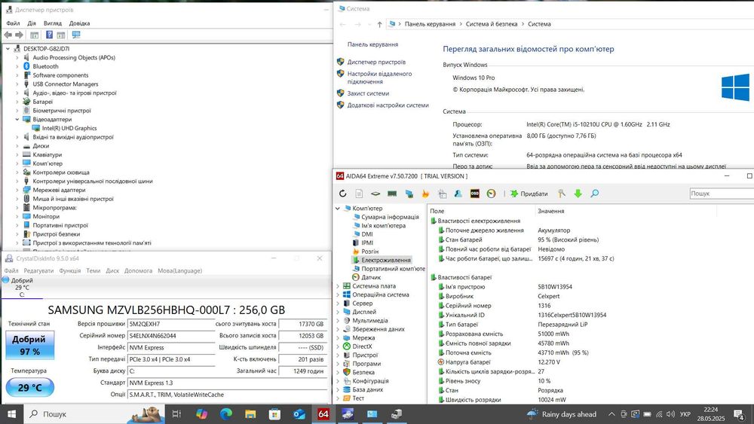Image resolution: width=754 pixels, height=424 pixels.
Task: Show hidden tray icons chevron
Action: pyautogui.click(x=611, y=414)
